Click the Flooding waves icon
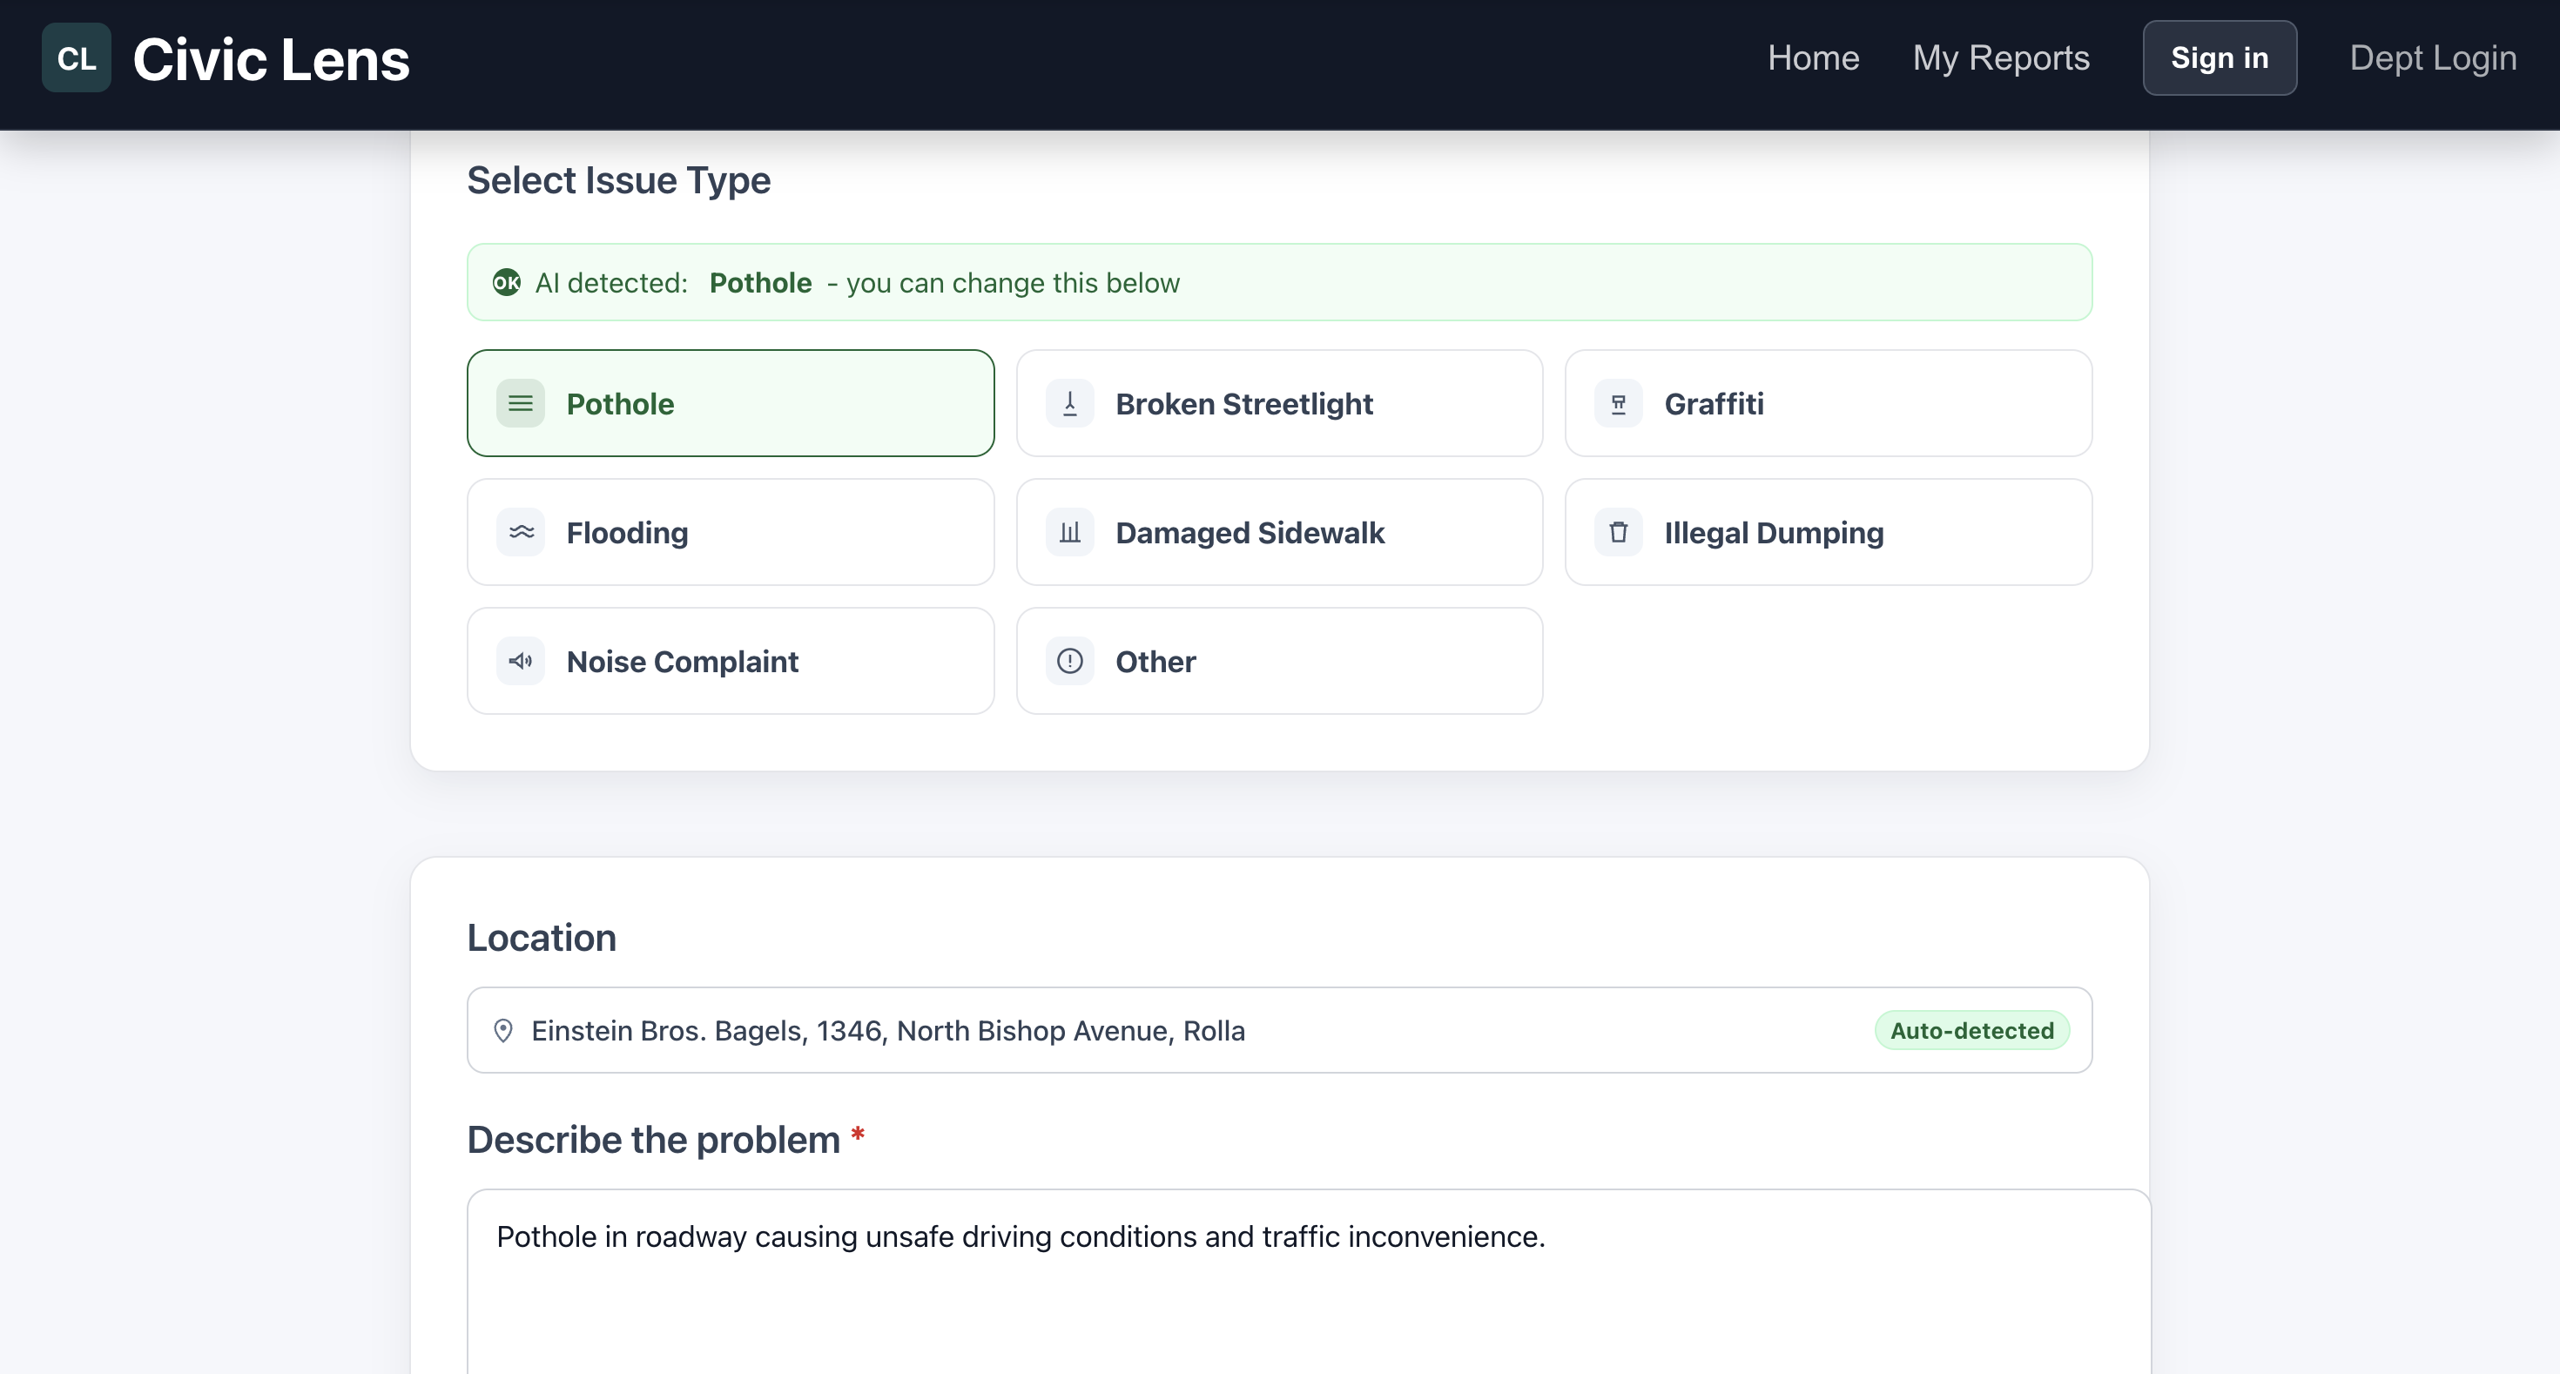The image size is (2560, 1374). tap(520, 533)
